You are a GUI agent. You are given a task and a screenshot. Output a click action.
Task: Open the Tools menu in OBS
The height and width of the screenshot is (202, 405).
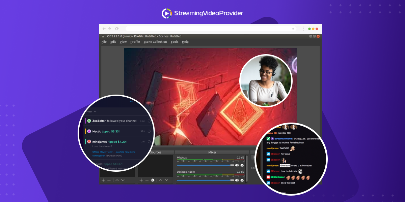pos(174,42)
